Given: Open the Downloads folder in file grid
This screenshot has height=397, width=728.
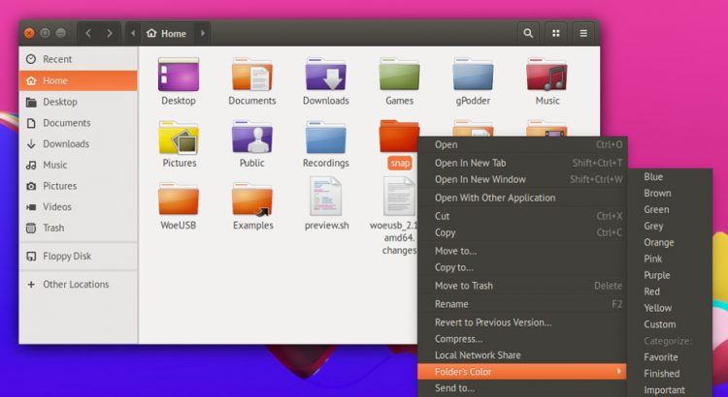Looking at the screenshot, I should [325, 75].
